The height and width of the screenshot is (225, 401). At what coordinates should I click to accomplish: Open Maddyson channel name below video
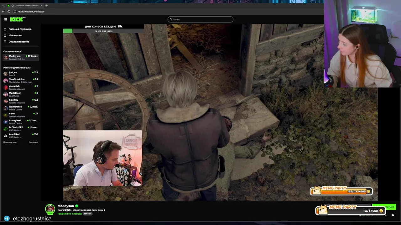pyautogui.click(x=66, y=206)
